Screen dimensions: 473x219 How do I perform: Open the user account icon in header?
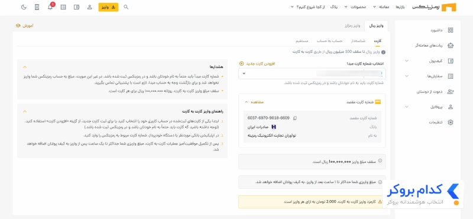tap(90, 7)
